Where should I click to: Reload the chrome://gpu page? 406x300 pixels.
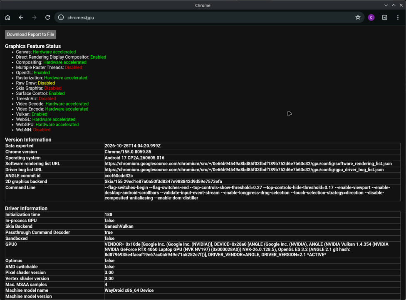pos(48,17)
